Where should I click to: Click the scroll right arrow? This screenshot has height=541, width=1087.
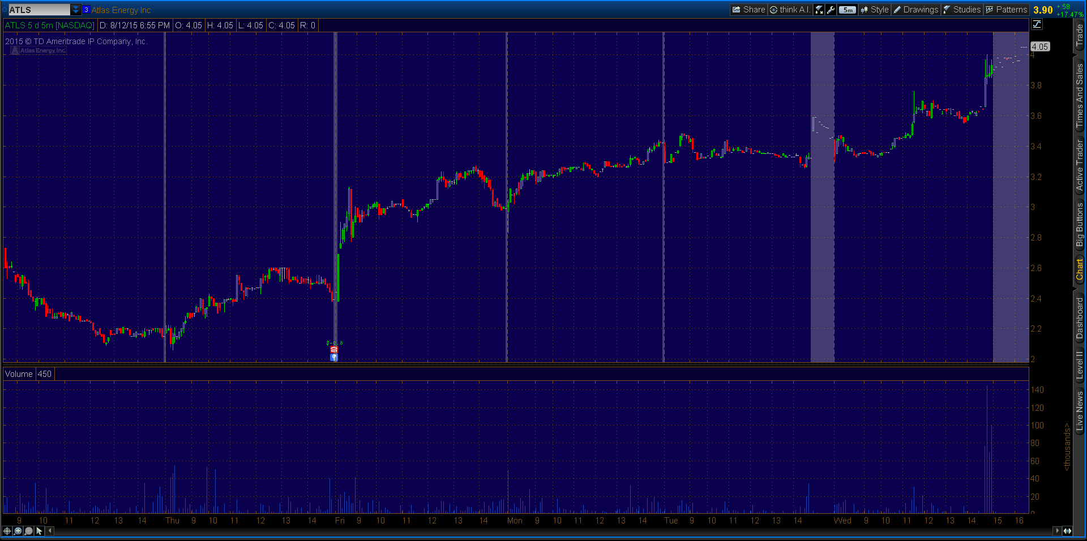pos(1056,531)
